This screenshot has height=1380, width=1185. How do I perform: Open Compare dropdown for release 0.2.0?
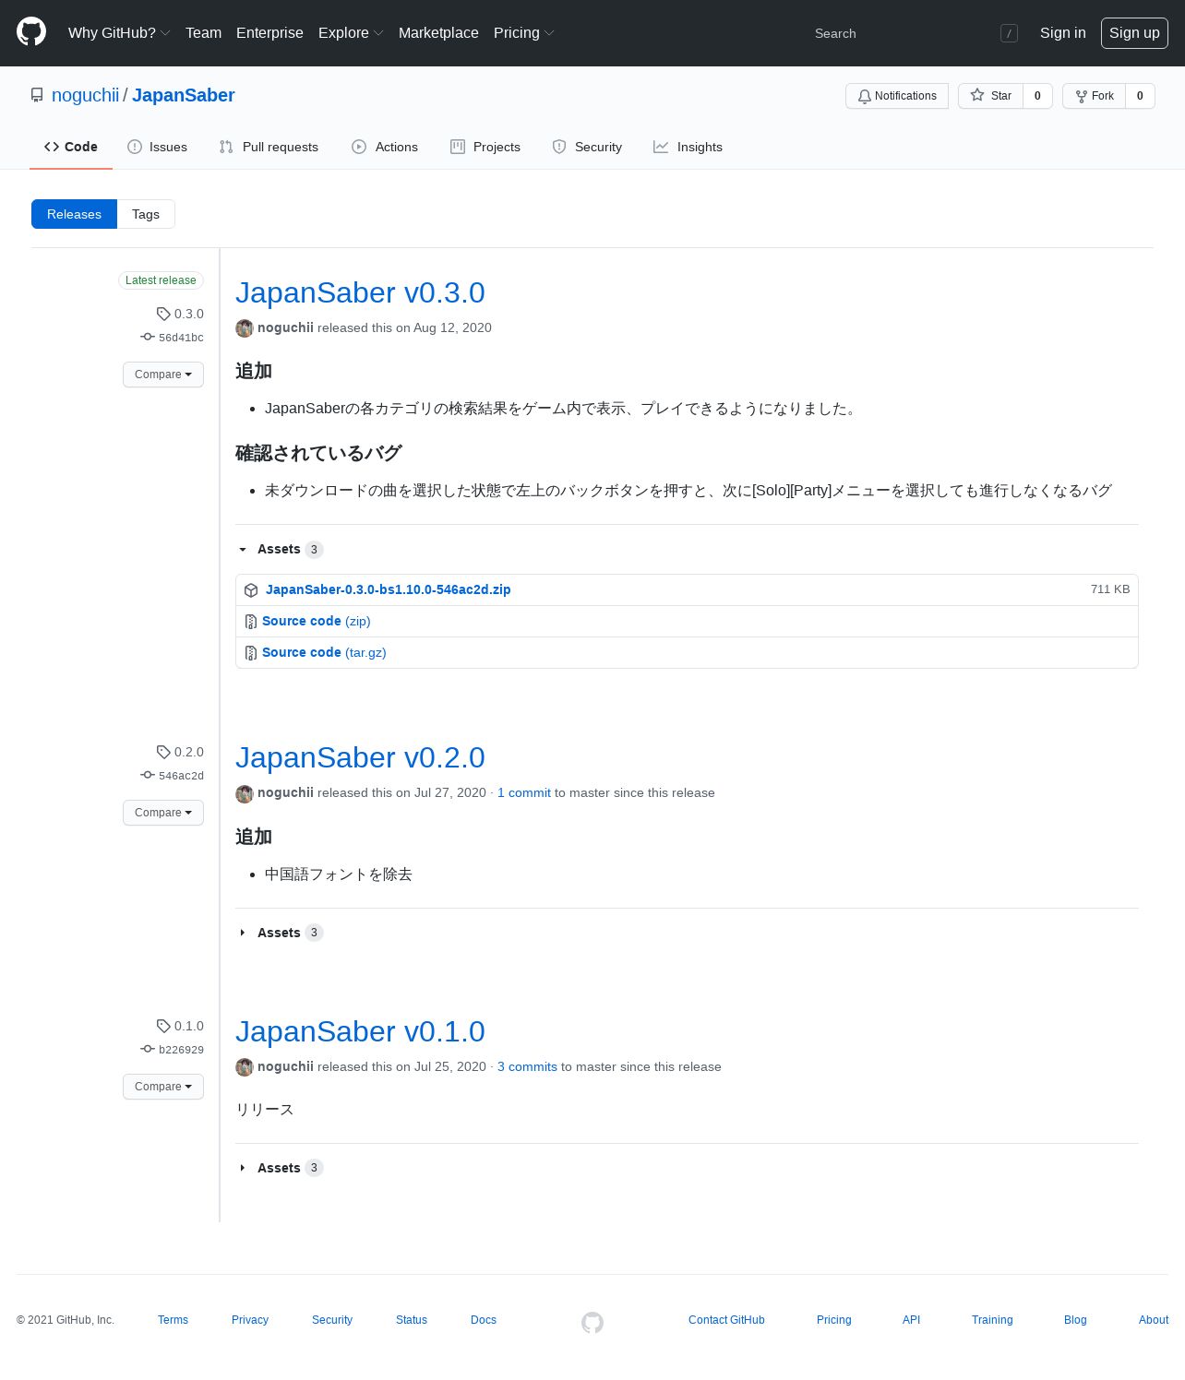pos(163,813)
